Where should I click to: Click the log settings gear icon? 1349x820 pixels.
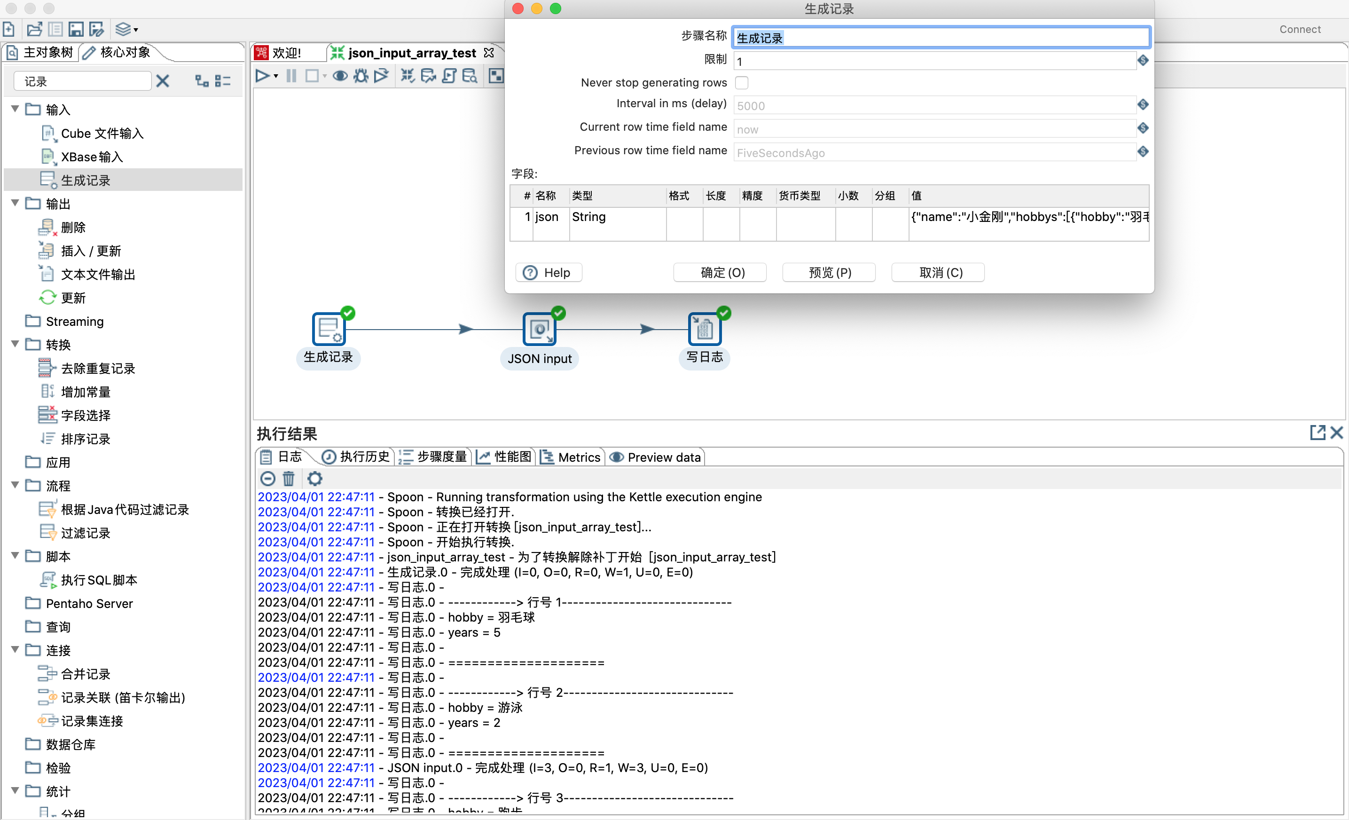point(314,479)
